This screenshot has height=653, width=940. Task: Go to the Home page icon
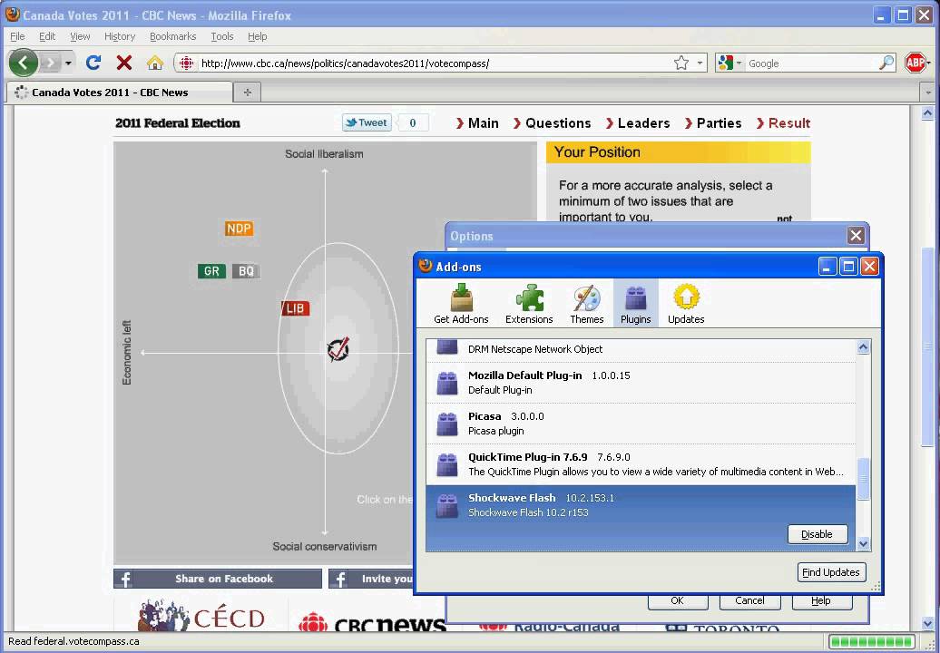coord(154,63)
